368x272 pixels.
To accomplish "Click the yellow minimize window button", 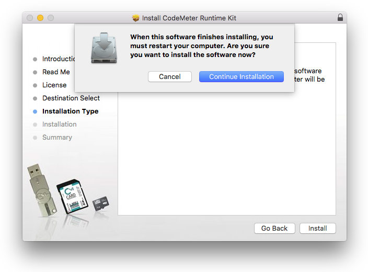I will (x=40, y=18).
